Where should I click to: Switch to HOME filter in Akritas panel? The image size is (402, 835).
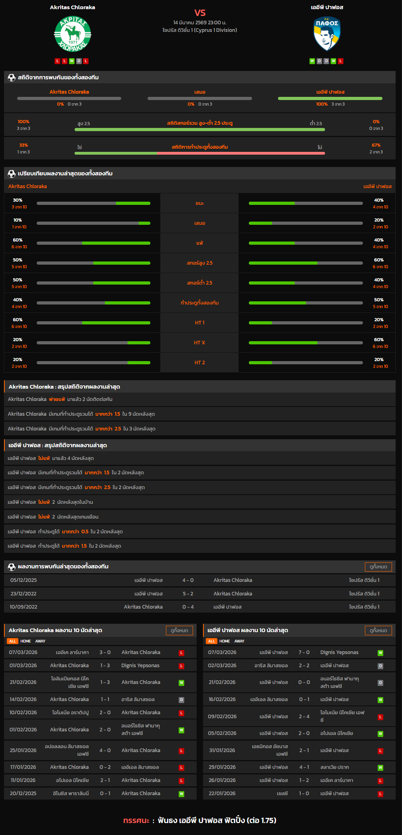pos(26,641)
